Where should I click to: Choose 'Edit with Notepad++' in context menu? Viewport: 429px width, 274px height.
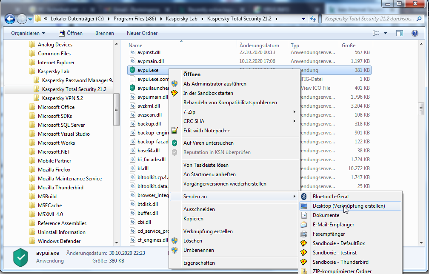tap(234, 131)
